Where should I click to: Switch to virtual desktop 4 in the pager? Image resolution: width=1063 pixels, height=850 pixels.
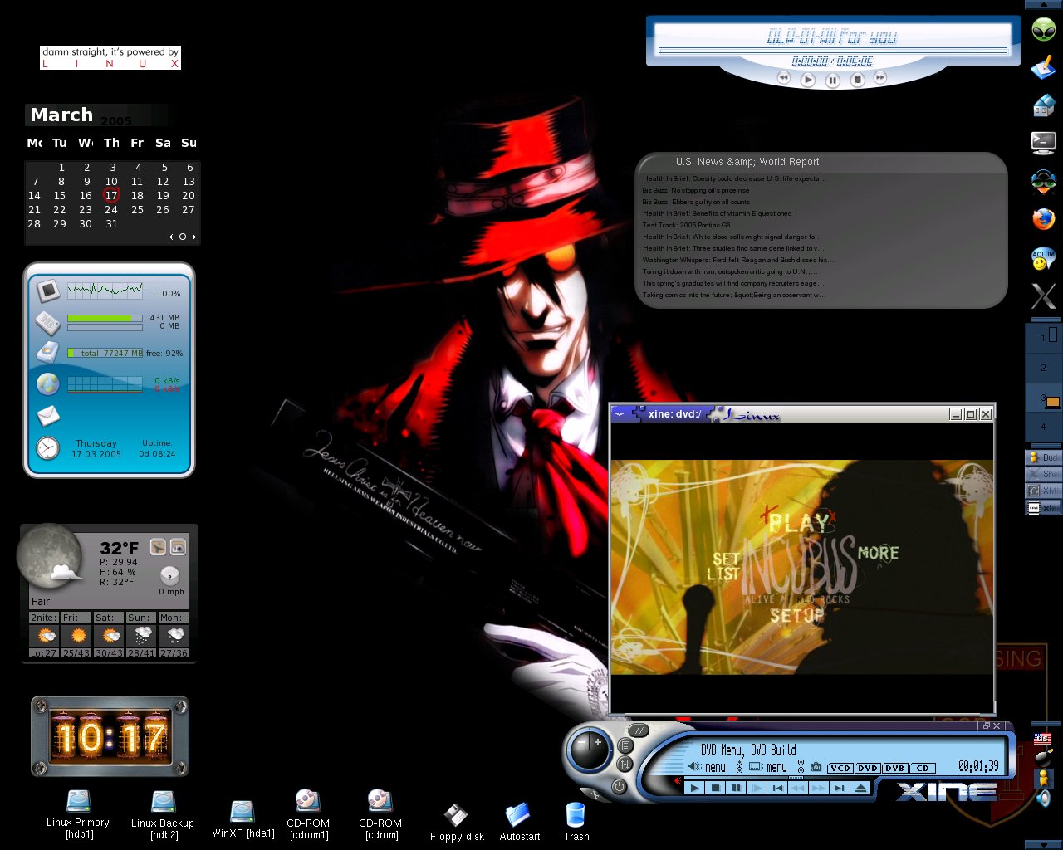point(1044,427)
